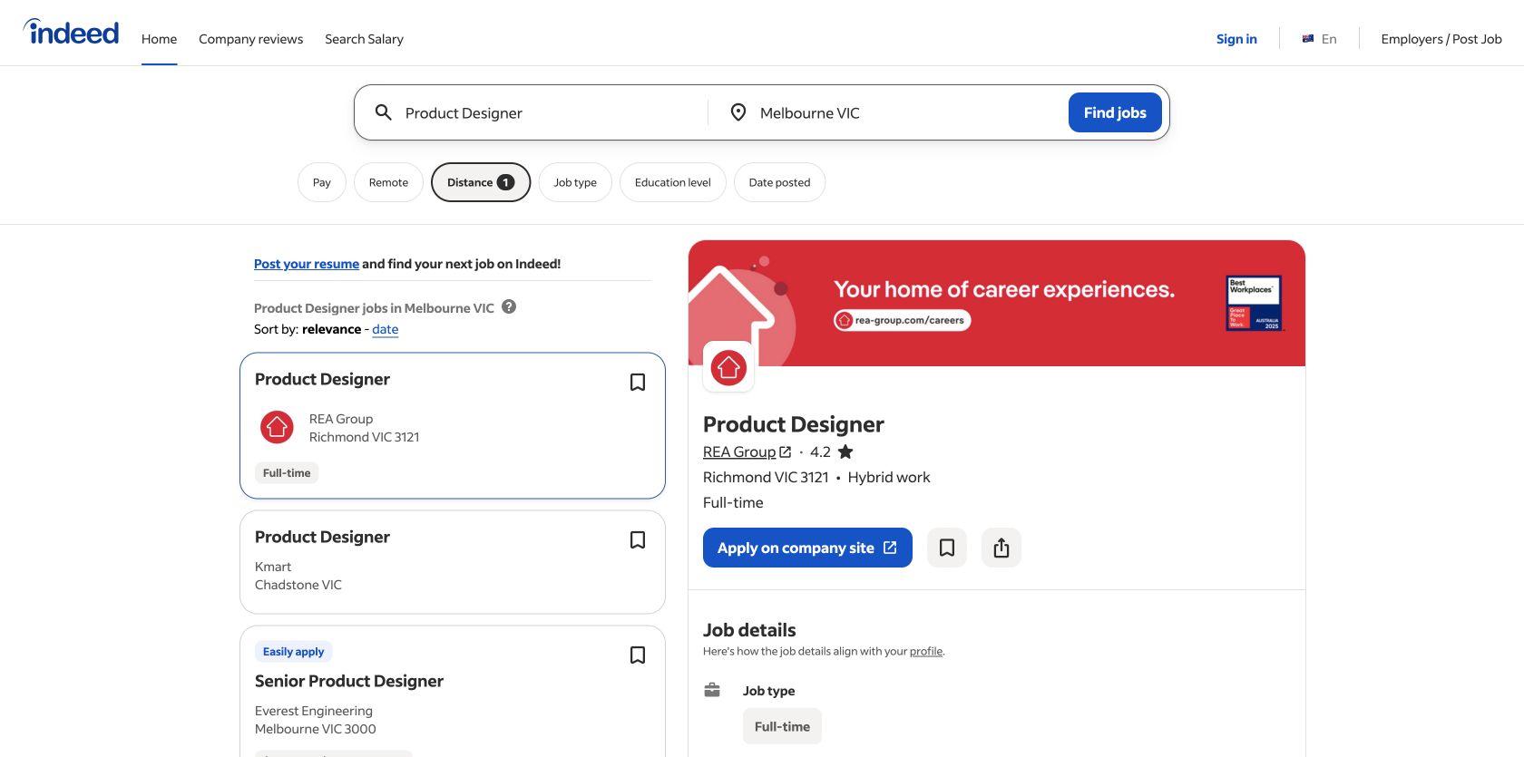Open the Distance filter
1524x757 pixels.
[x=481, y=182]
